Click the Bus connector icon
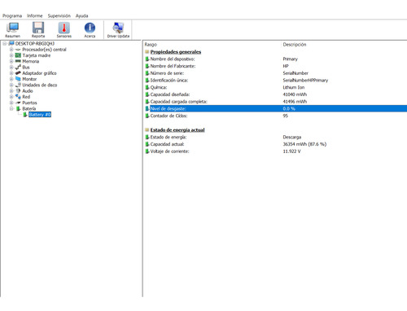This screenshot has width=407, height=311. click(18, 67)
